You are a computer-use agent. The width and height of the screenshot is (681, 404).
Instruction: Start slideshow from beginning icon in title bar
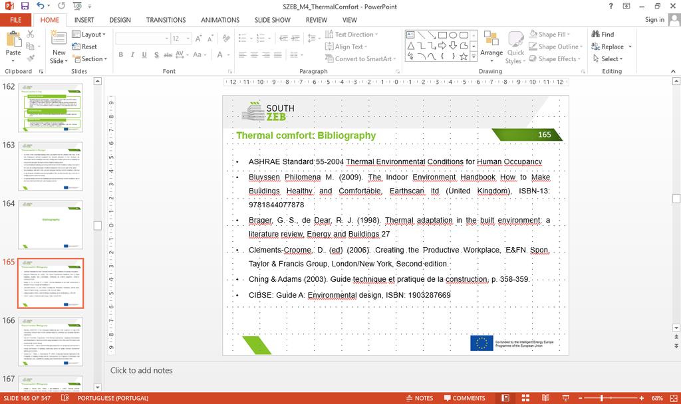(x=77, y=6)
